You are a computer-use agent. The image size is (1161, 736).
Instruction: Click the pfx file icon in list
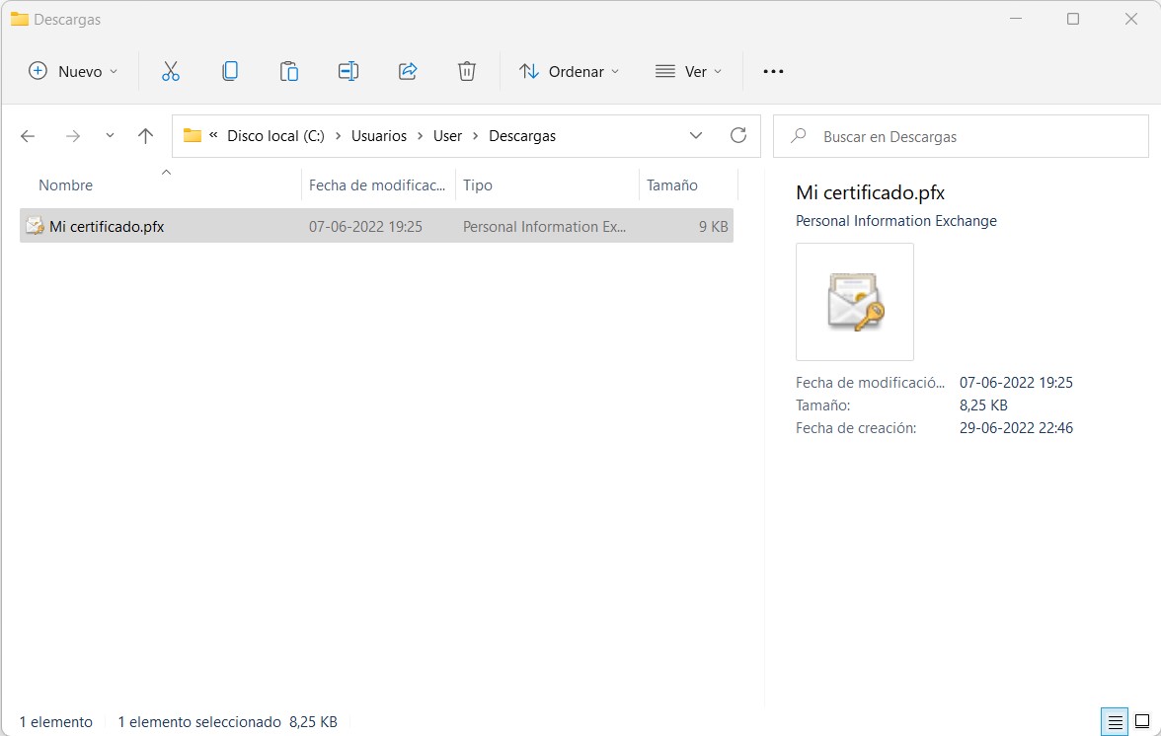35,226
